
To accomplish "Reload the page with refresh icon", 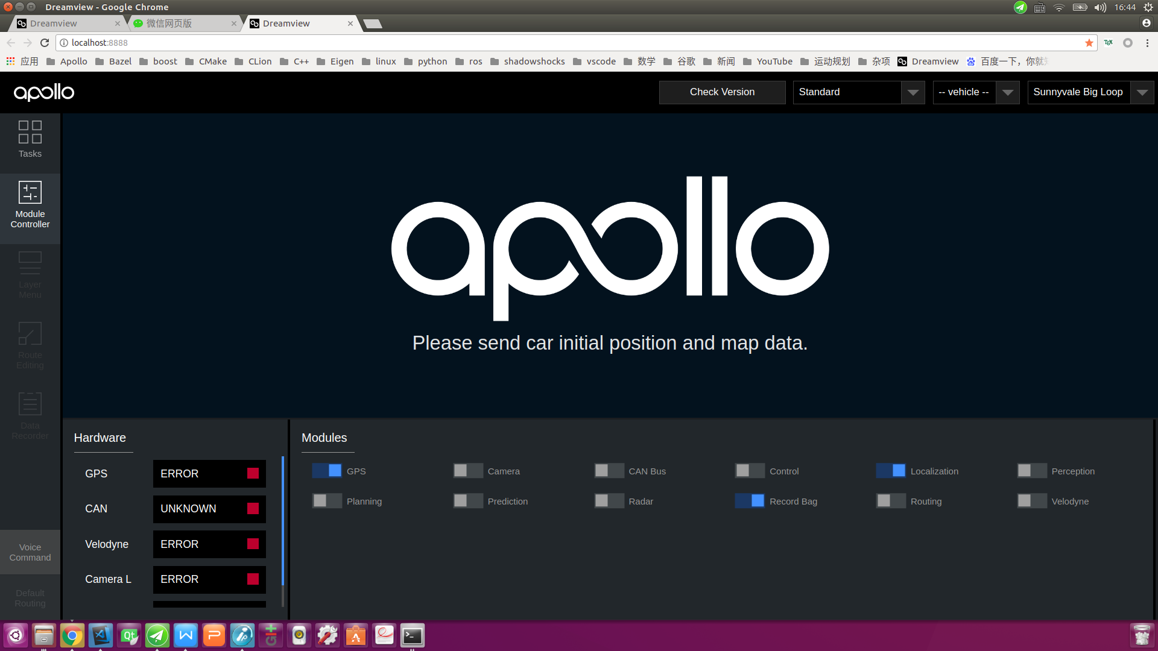I will point(45,43).
